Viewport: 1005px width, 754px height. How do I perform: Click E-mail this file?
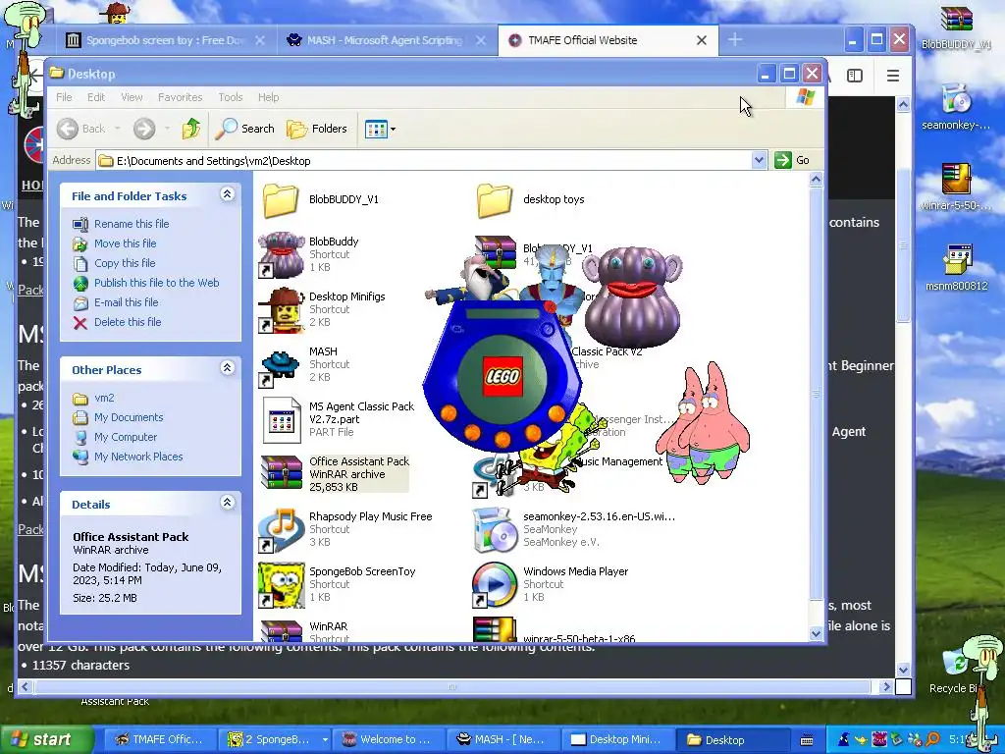(x=127, y=302)
